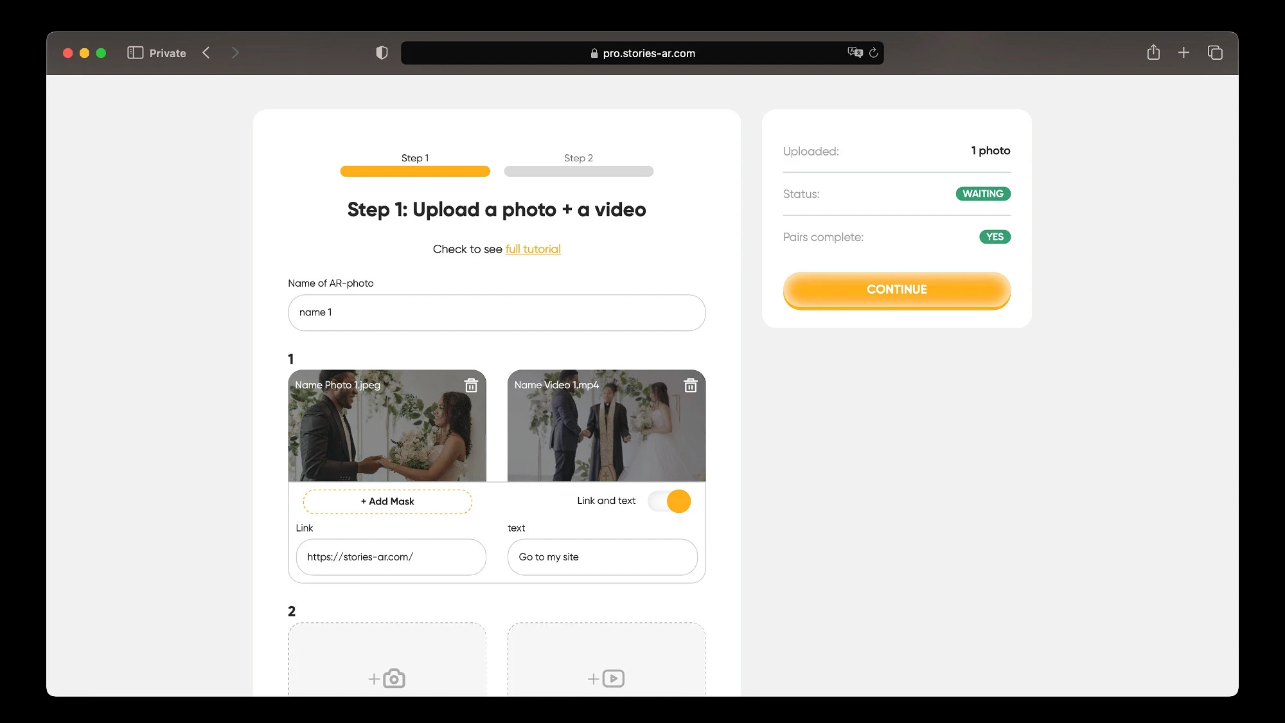This screenshot has height=723, width=1285.
Task: Show tab overview icon
Action: (x=1215, y=53)
